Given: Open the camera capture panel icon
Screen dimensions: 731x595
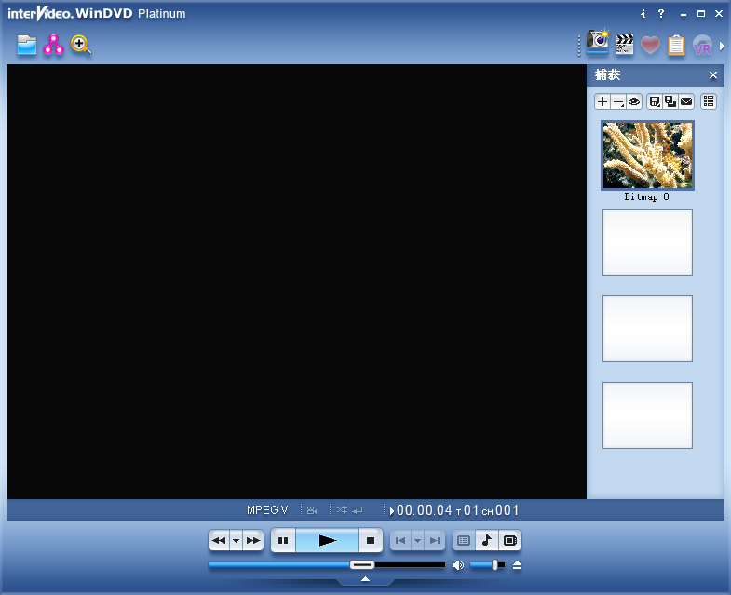Looking at the screenshot, I should pos(597,41).
